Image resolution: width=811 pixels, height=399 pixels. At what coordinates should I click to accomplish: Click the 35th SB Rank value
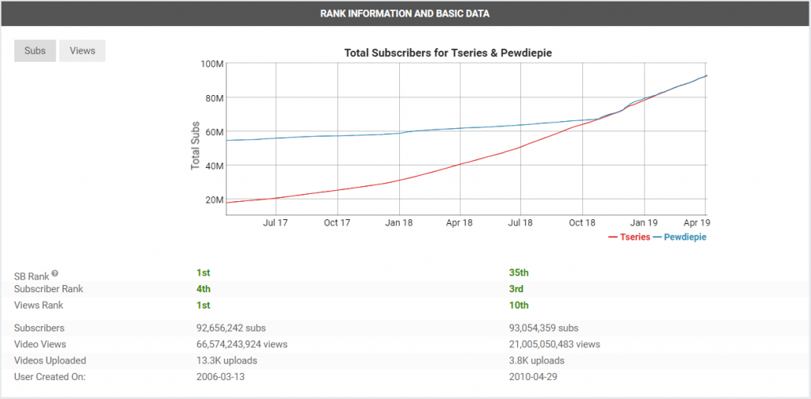click(x=519, y=272)
